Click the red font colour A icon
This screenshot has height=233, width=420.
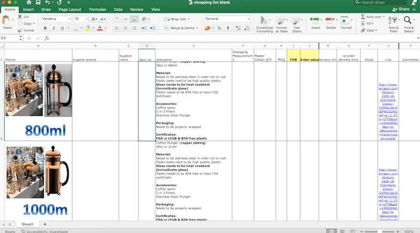pos(100,28)
